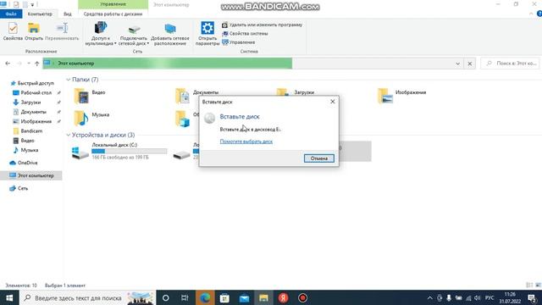Open Mail app from the taskbar
This screenshot has width=542, height=305.
click(x=244, y=297)
